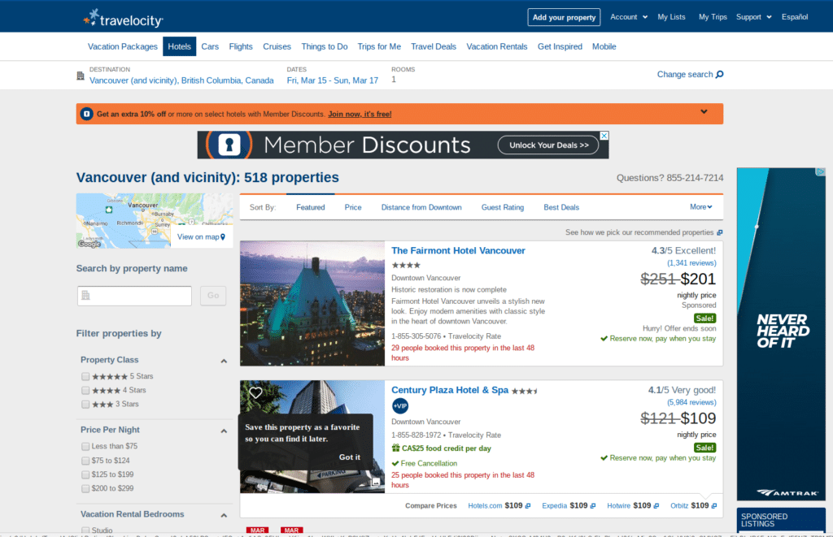Open the Cruises tab
This screenshot has width=833, height=537.
277,46
